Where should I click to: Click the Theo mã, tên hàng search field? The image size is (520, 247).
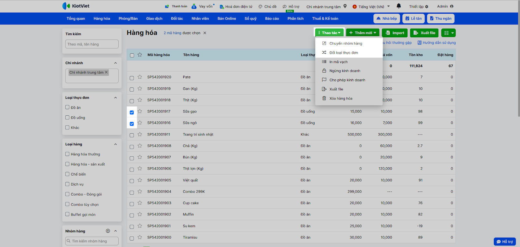[x=92, y=44]
